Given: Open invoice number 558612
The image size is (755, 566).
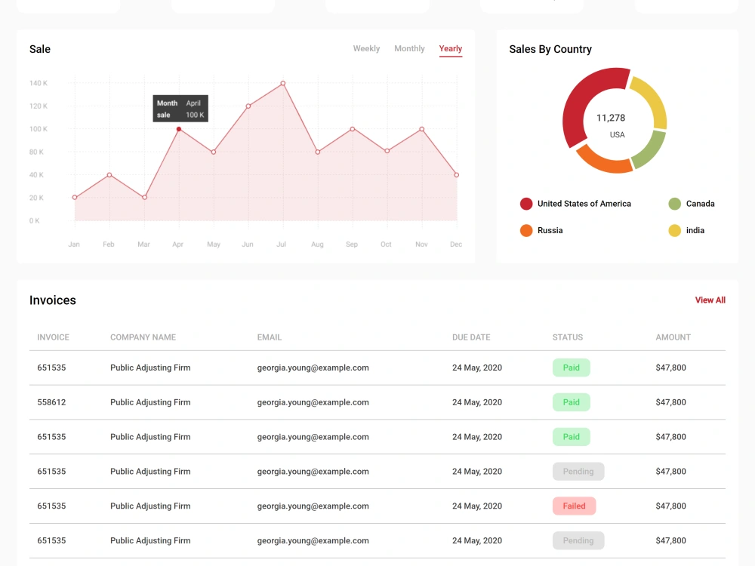Looking at the screenshot, I should 51,402.
